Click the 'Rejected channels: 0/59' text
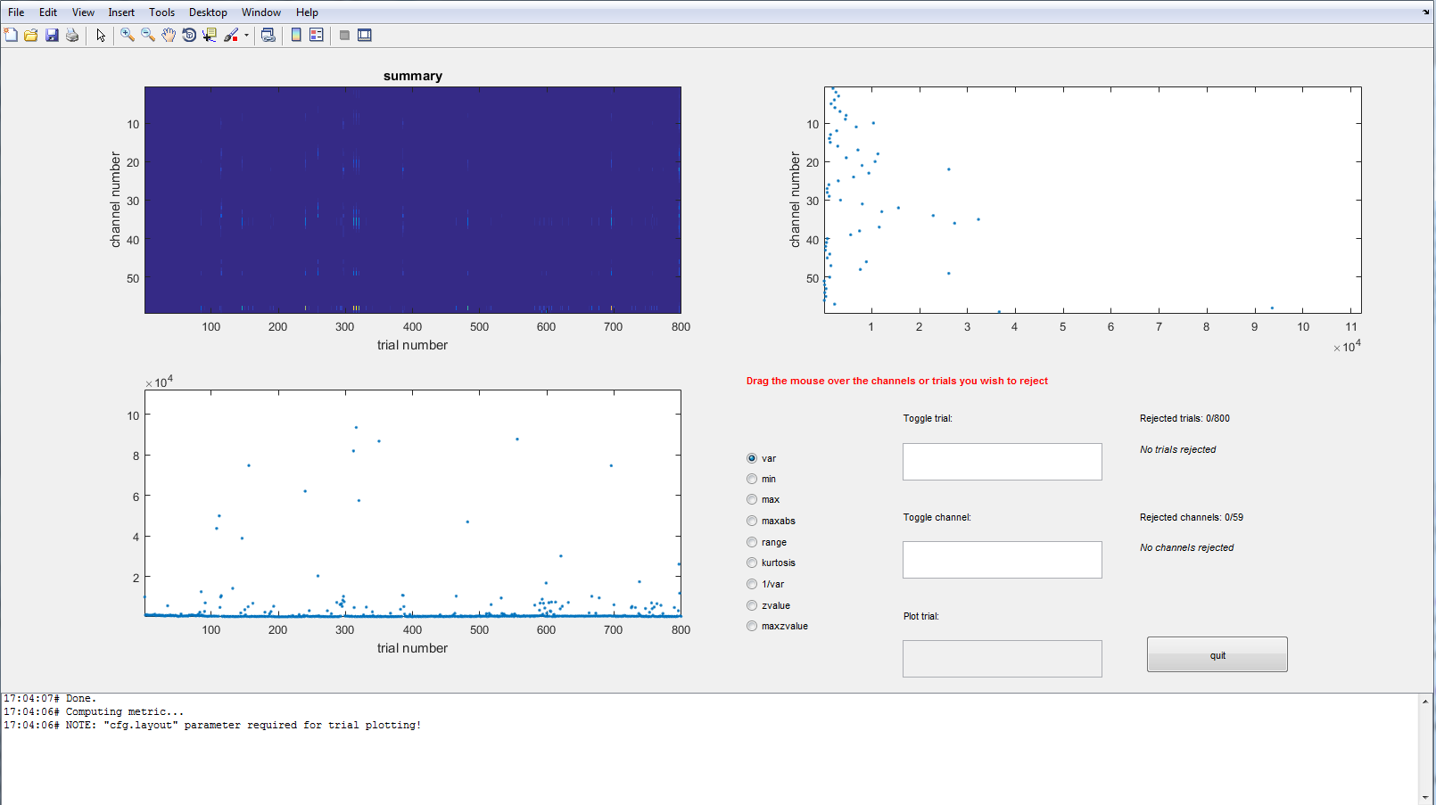Screen dimensions: 1436x805 pyautogui.click(x=1191, y=517)
